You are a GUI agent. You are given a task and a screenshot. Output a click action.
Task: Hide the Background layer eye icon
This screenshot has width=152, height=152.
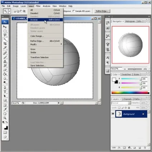click(x=113, y=114)
